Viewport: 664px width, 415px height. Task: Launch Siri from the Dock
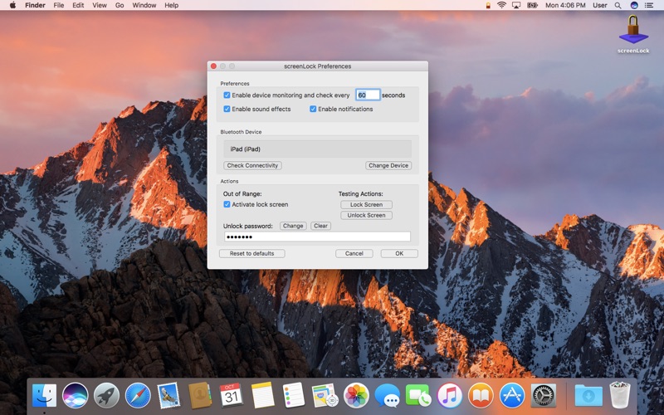point(75,396)
